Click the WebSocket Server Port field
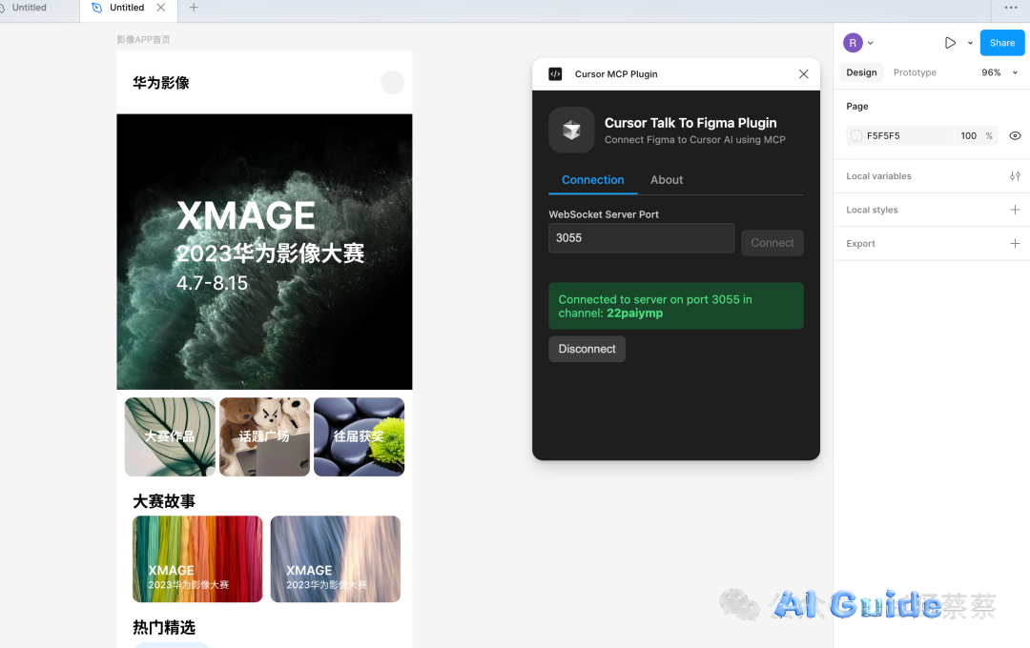Viewport: 1030px width, 648px height. [641, 237]
